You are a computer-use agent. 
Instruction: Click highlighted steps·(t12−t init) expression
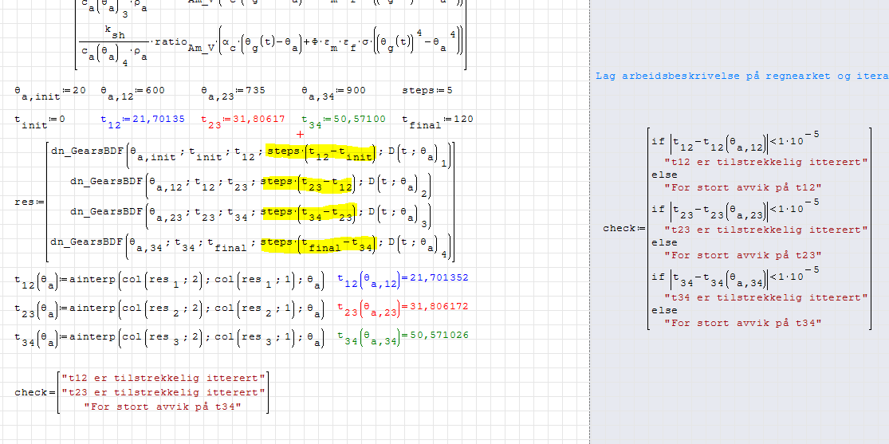tap(321, 153)
